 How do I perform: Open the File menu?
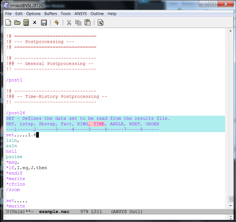pos(8,14)
